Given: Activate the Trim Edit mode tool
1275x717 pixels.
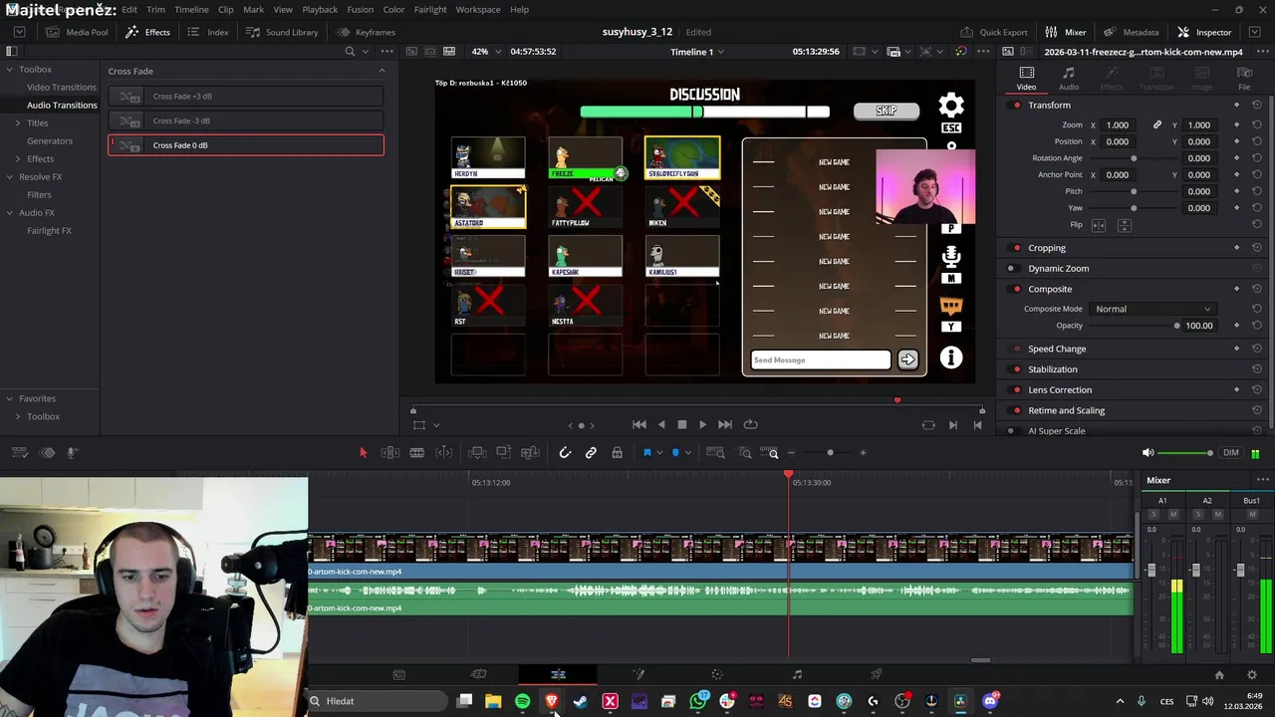Looking at the screenshot, I should click(390, 453).
